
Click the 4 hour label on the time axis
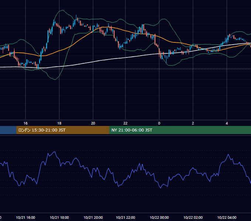click(x=227, y=123)
